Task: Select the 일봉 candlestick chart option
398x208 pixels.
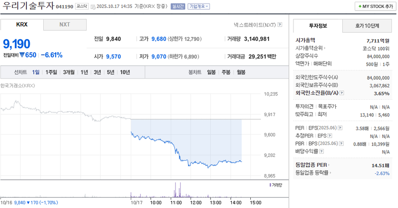Action: click(211, 72)
